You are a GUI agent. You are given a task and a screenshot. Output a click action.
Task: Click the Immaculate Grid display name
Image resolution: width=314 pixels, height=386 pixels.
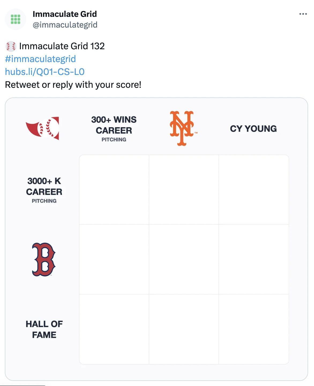click(x=64, y=14)
